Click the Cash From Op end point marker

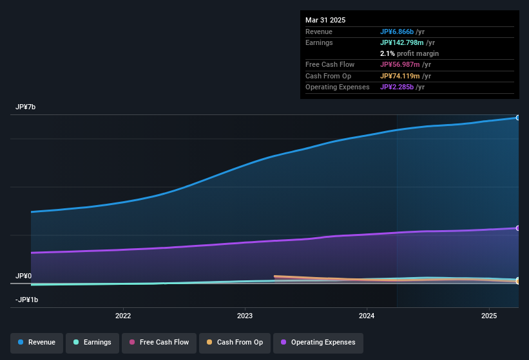pyautogui.click(x=517, y=282)
